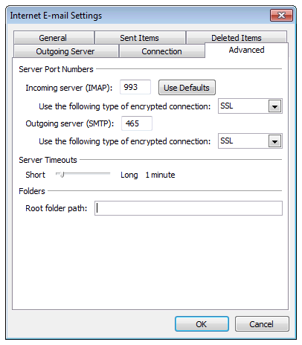Click the 'Incoming server (IMAP):' label
The image size is (302, 345).
click(x=69, y=88)
